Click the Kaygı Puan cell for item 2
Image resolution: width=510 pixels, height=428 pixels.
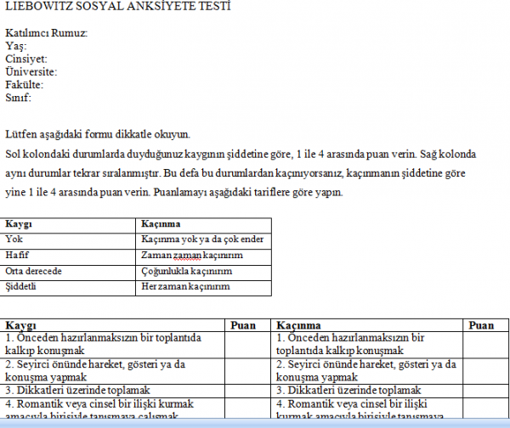tap(247, 371)
